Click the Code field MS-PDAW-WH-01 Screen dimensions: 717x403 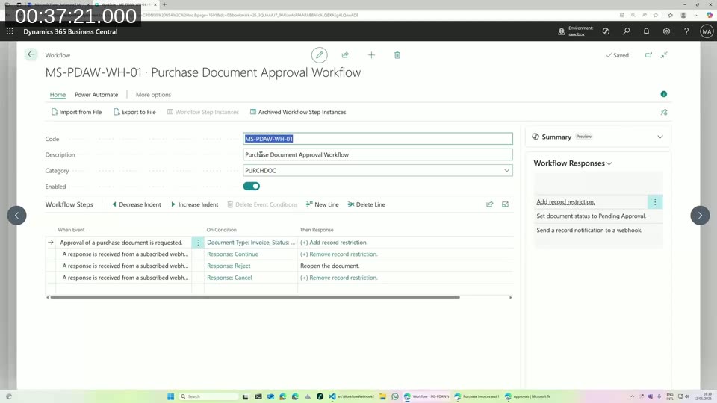point(378,139)
